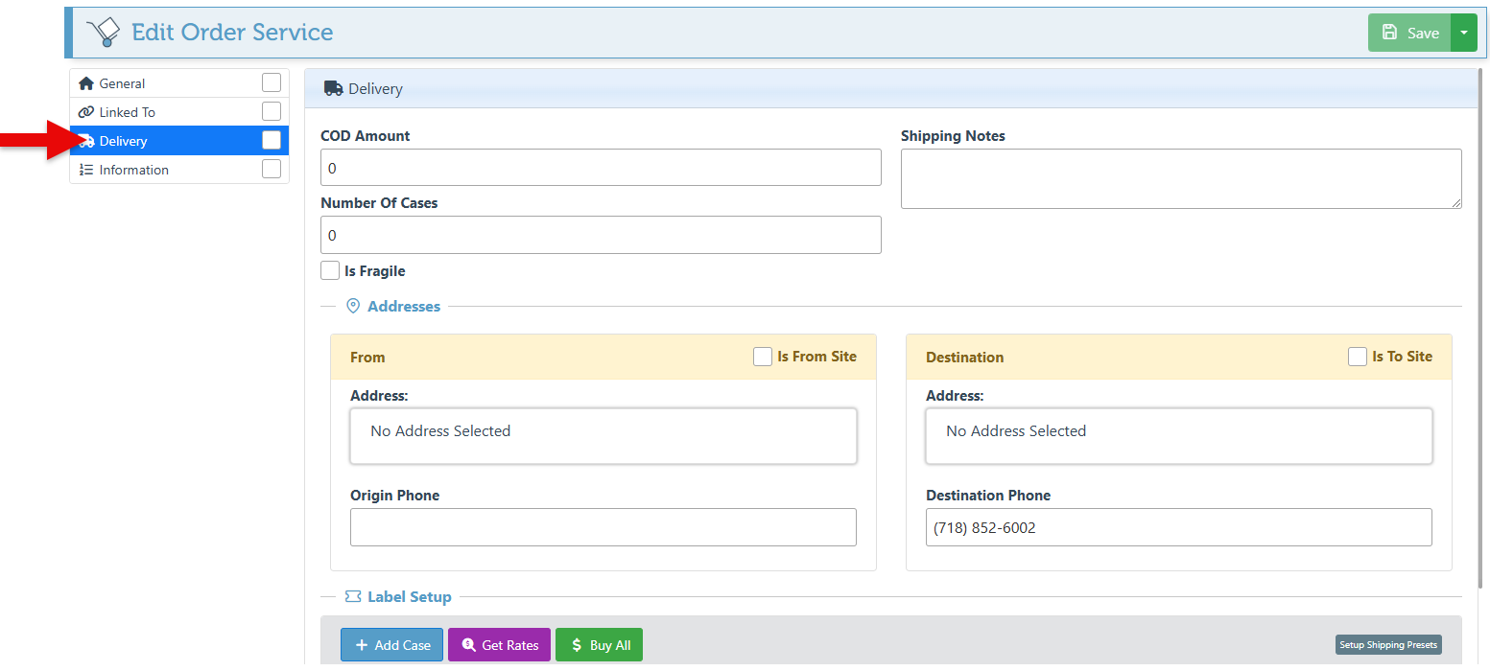
Task: Click the floppy disk icon on Save
Action: (1389, 33)
